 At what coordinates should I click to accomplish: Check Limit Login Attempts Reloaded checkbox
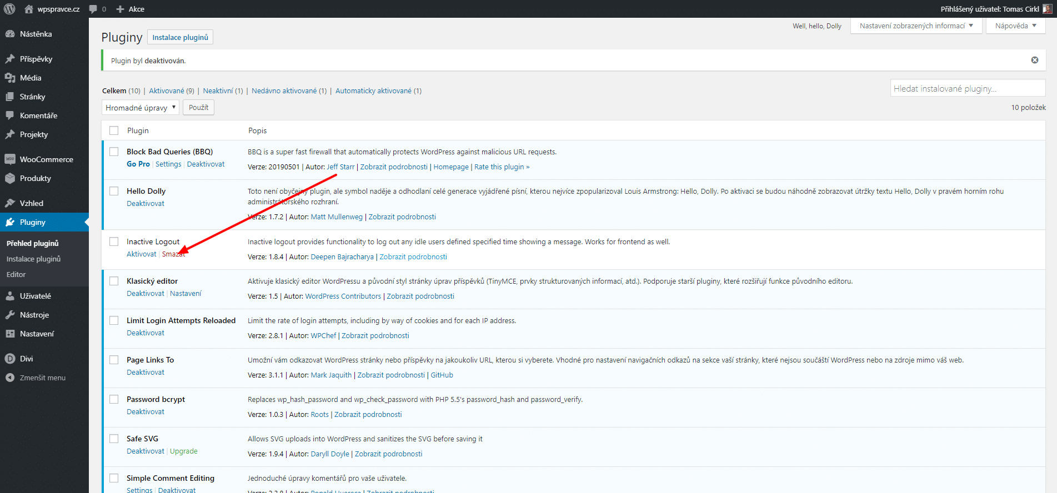tap(114, 320)
